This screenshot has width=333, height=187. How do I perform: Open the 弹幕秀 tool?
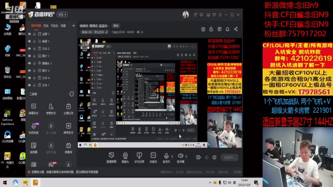click(68, 148)
